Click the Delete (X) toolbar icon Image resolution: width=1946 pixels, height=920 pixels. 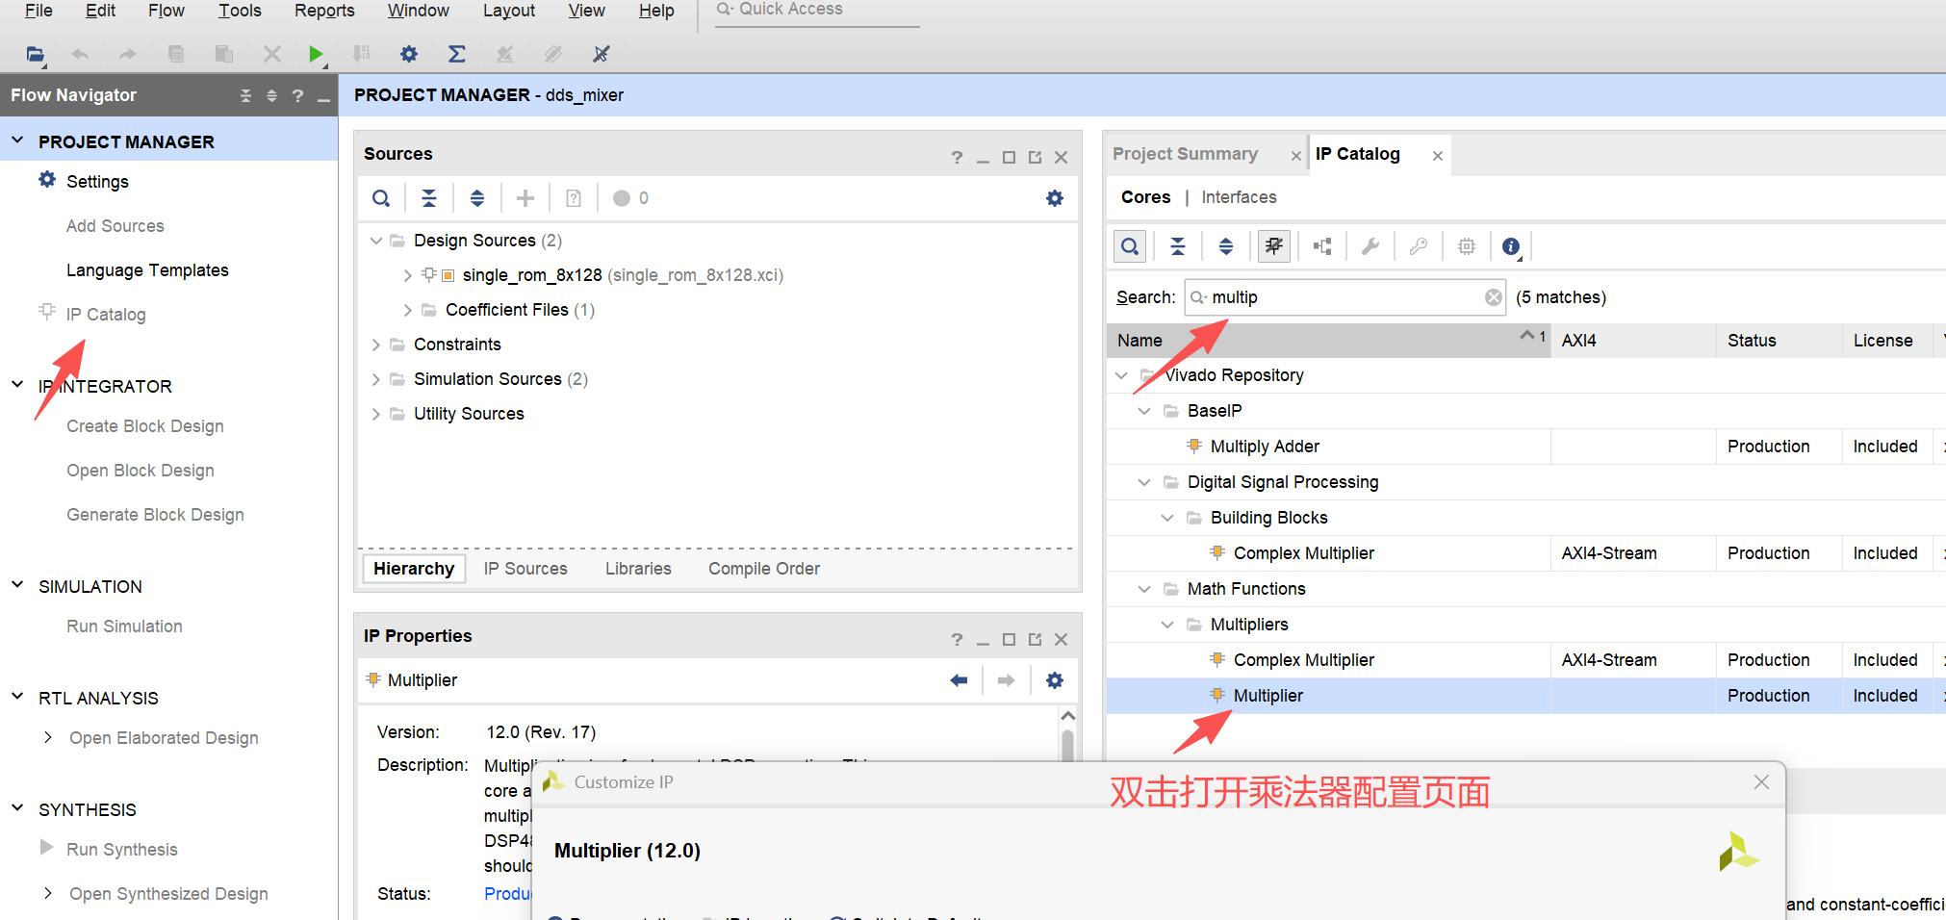tap(272, 55)
